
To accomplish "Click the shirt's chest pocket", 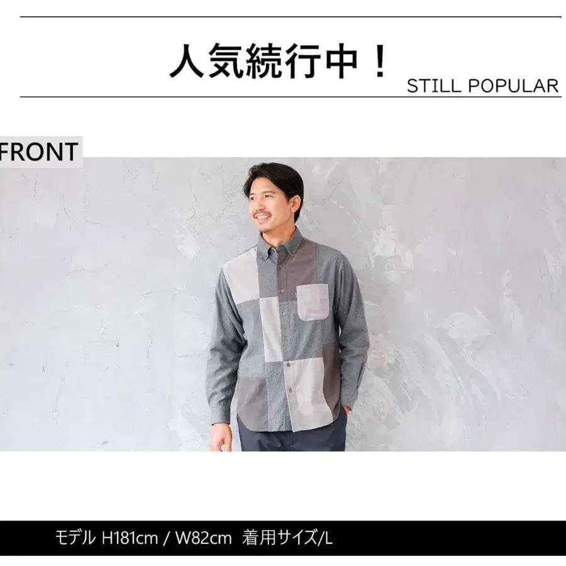I will [x=313, y=302].
